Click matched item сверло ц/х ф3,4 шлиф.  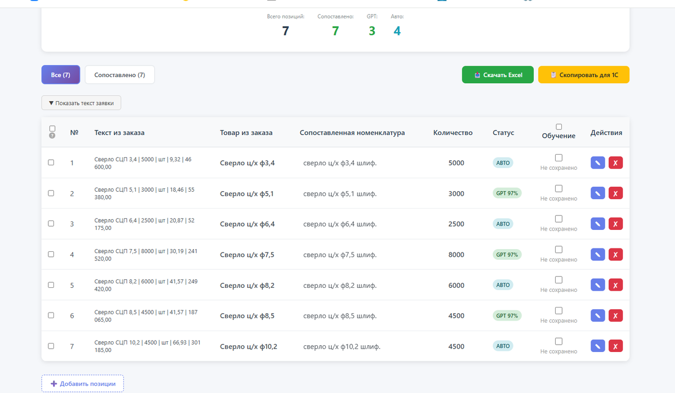coord(340,163)
